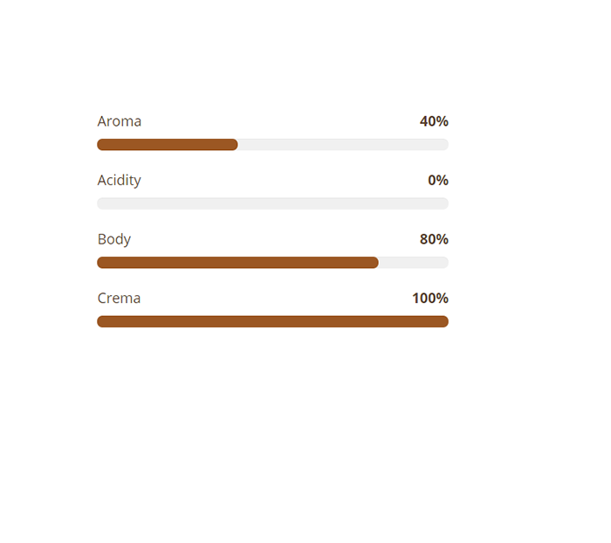Select the Aroma label
The height and width of the screenshot is (543, 611).
(x=120, y=121)
